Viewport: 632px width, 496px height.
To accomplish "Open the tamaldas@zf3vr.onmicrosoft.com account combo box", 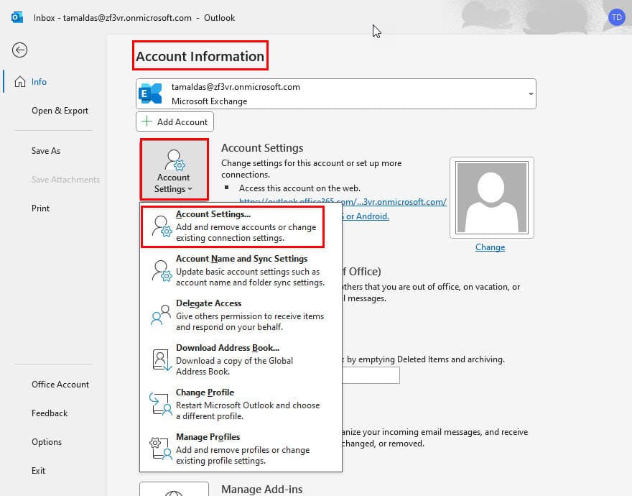I will pos(336,93).
